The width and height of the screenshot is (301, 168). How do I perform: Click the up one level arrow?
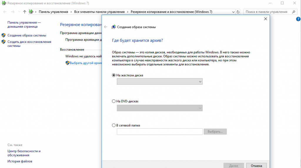pyautogui.click(x=25, y=12)
